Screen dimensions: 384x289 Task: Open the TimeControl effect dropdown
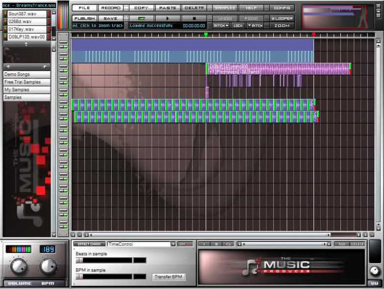[173, 244]
